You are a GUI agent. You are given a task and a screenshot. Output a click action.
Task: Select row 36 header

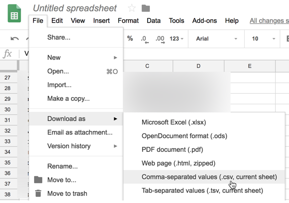pyautogui.click(x=9, y=173)
